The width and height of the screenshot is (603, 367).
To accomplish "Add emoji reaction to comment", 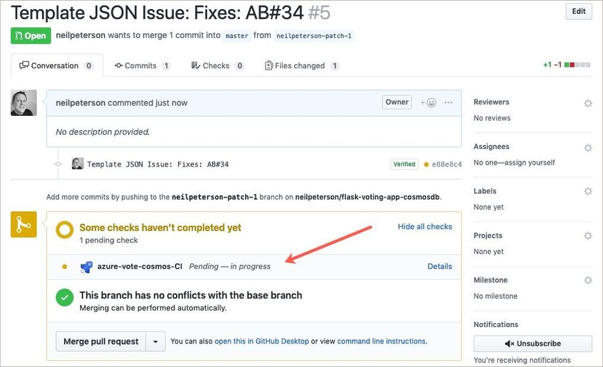I will (x=428, y=103).
